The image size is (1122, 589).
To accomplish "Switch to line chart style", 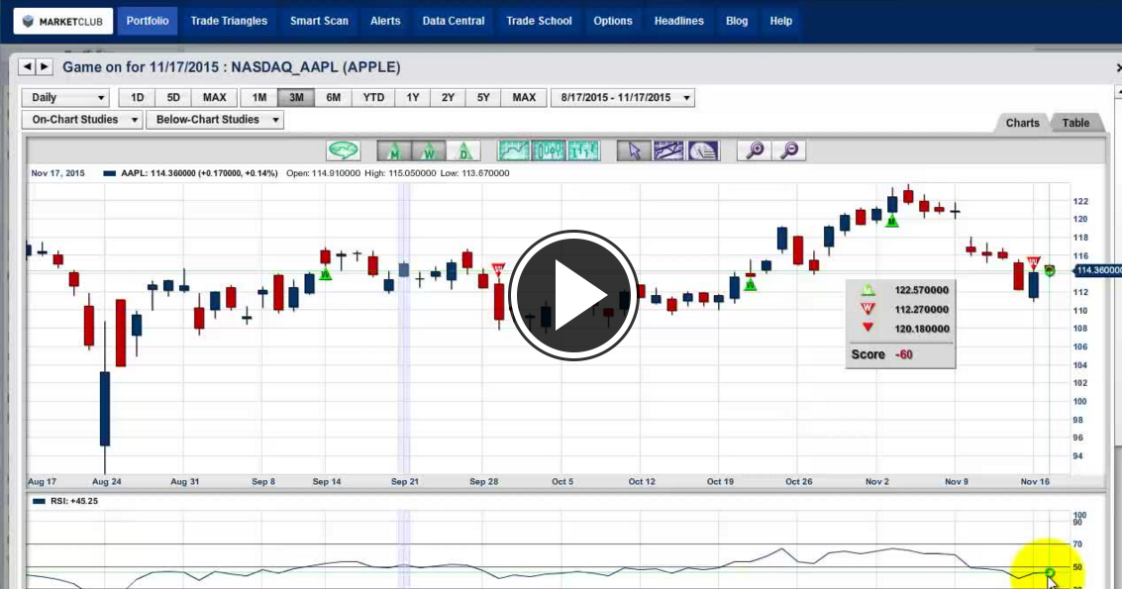I will (x=515, y=150).
